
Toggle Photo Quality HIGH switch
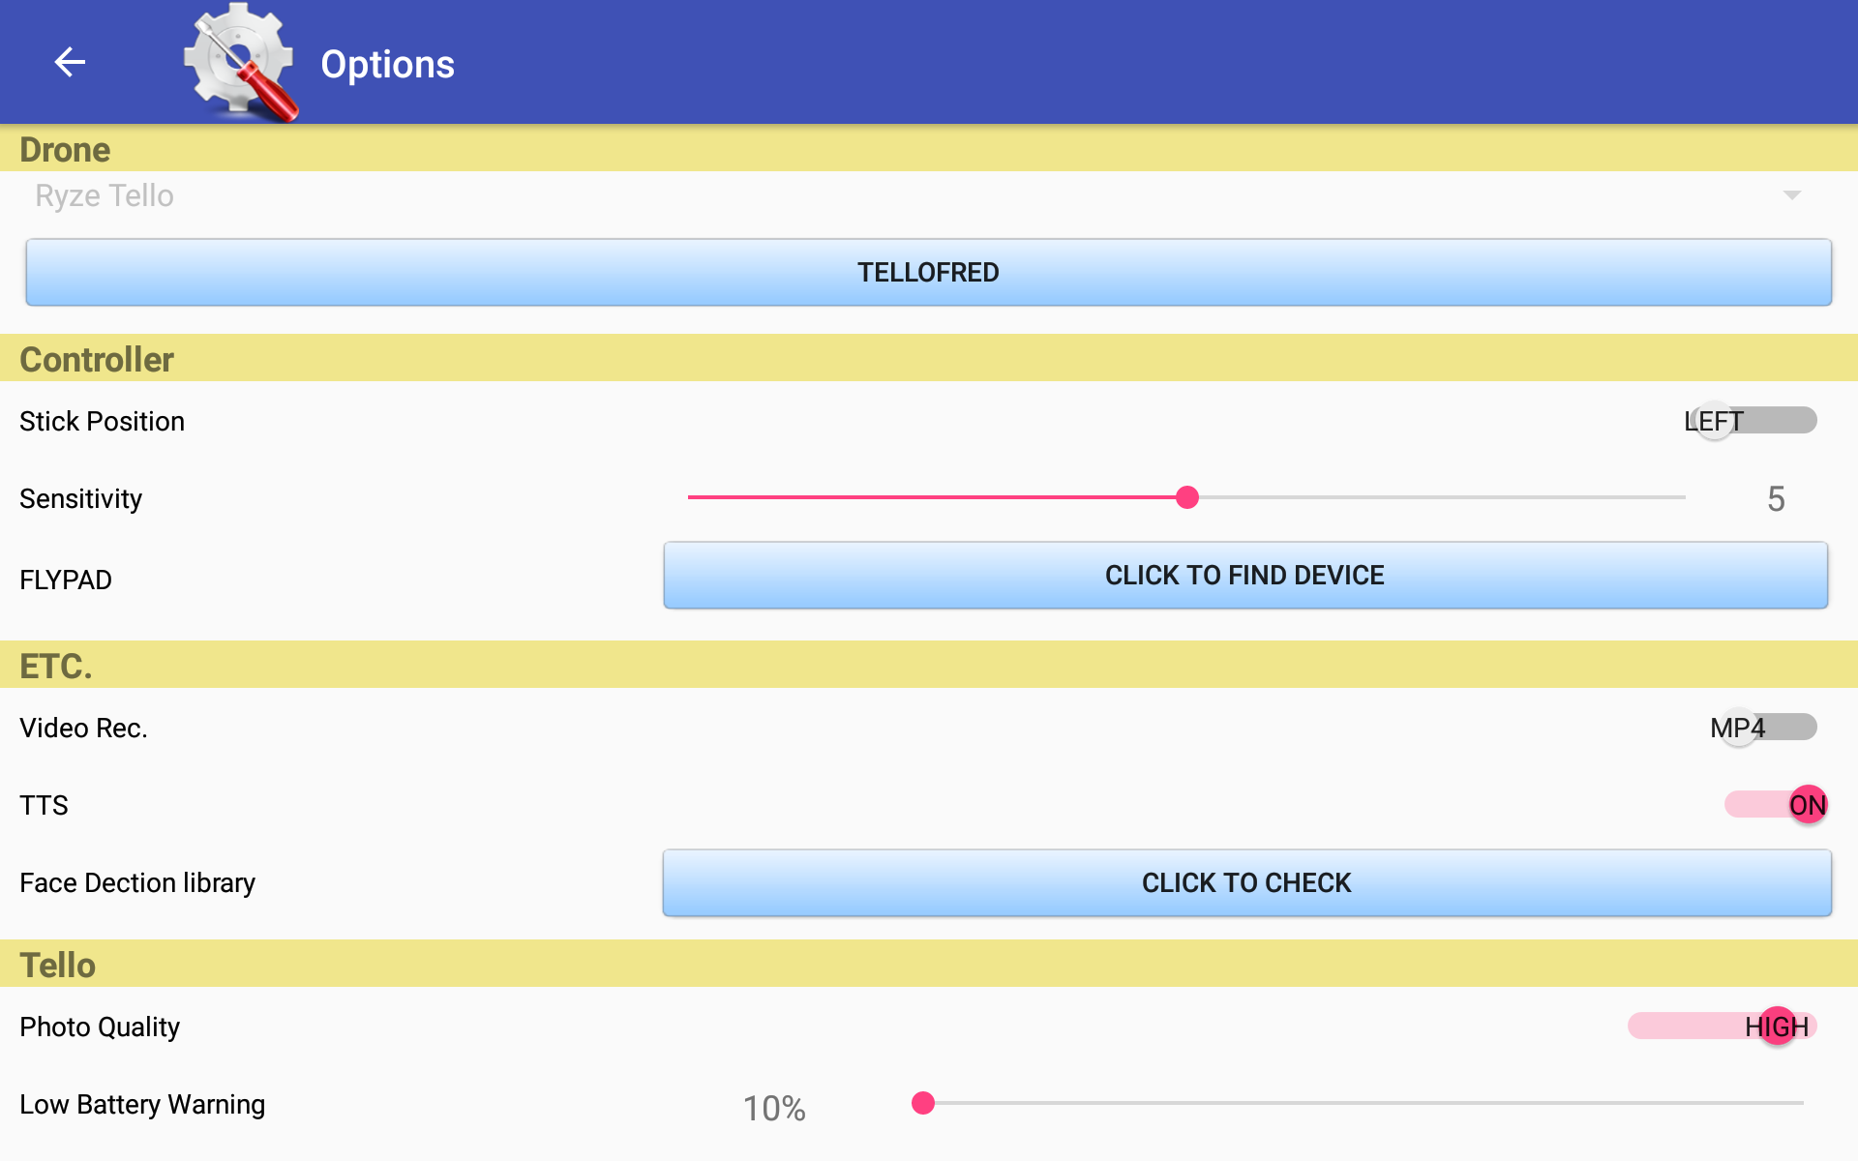[x=1723, y=1027]
